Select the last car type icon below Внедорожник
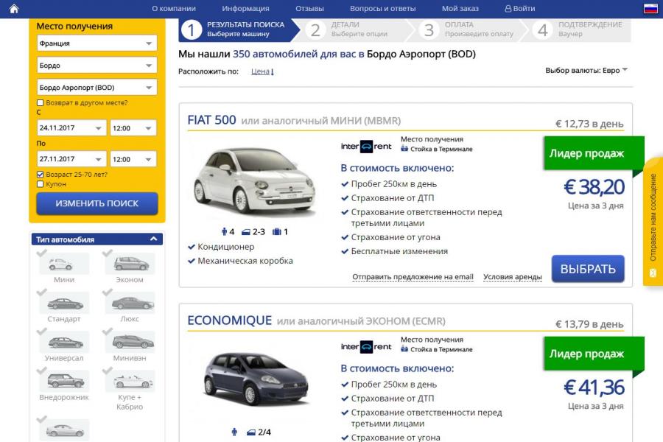Viewport: 663px width, 442px height. [64, 429]
